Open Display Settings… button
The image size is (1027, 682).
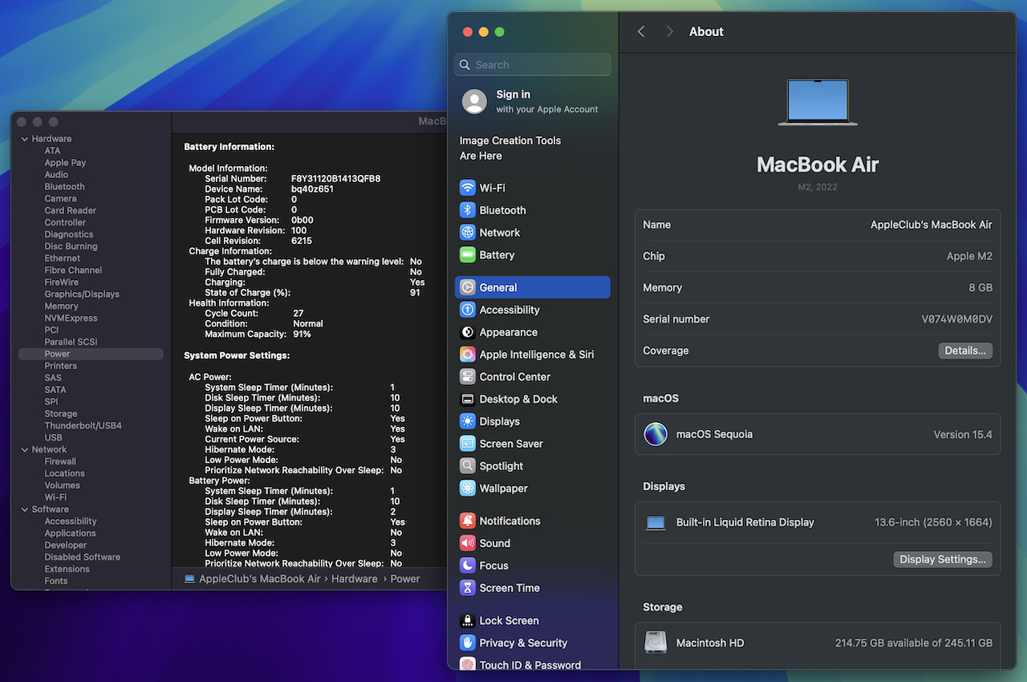point(943,559)
